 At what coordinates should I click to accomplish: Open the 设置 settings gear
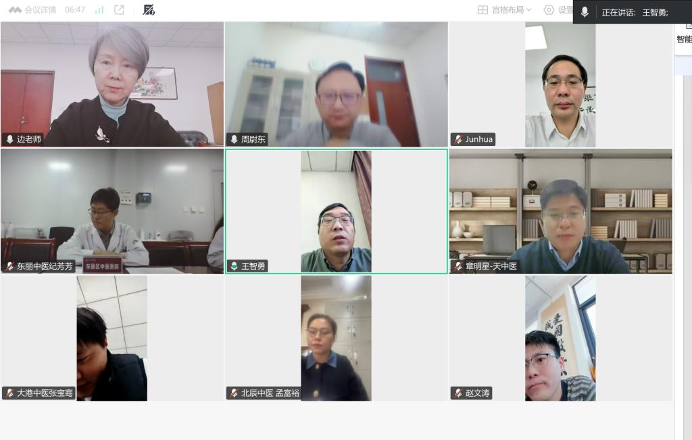click(549, 10)
